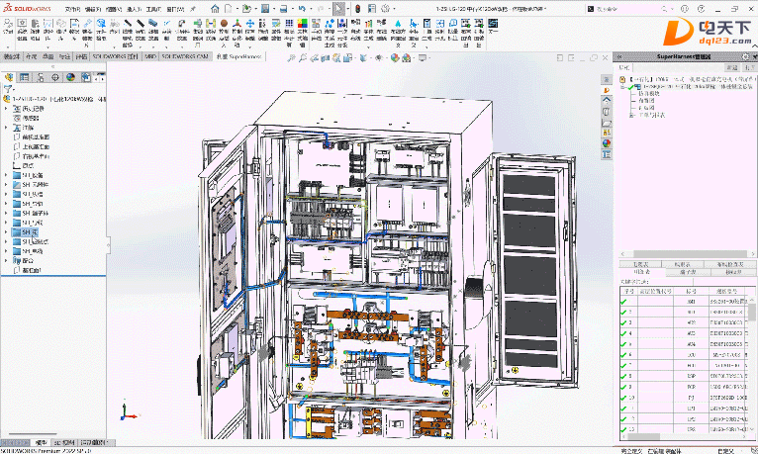The width and height of the screenshot is (758, 454).
Task: Open Edit Appearance color ball in view toolbar
Action: tap(395, 58)
